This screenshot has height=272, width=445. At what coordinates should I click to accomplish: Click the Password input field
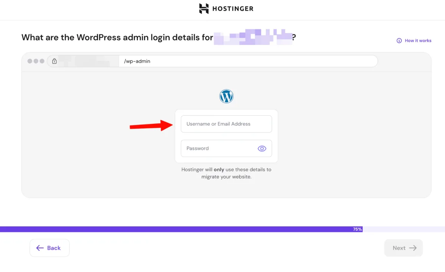tap(226, 148)
